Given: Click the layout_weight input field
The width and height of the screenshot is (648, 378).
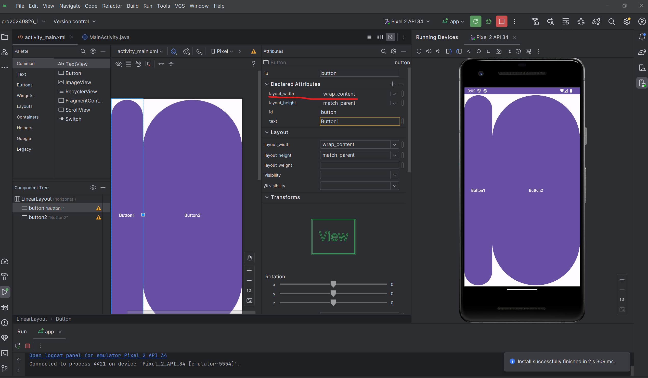Looking at the screenshot, I should [359, 165].
